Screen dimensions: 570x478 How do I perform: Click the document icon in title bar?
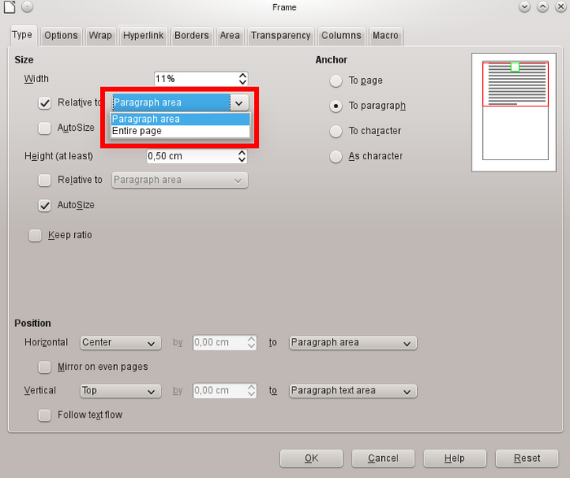10,7
